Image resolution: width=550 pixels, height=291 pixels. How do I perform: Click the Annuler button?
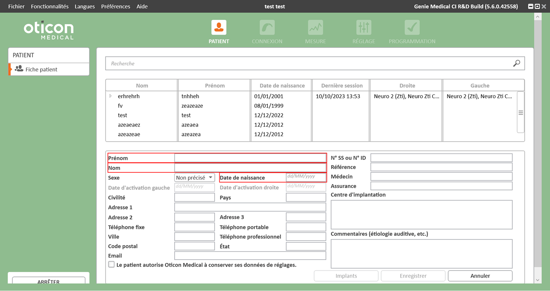tap(480, 276)
